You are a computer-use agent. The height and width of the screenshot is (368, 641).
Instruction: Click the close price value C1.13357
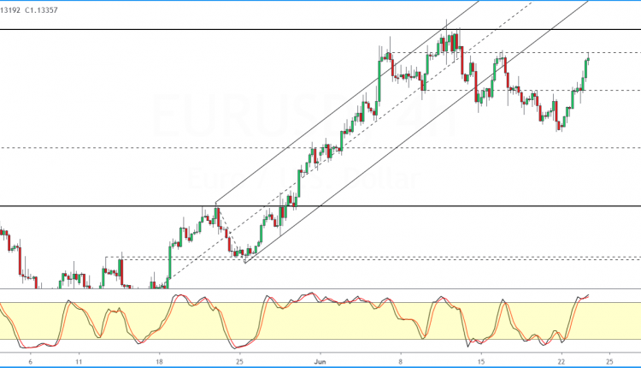[41, 10]
